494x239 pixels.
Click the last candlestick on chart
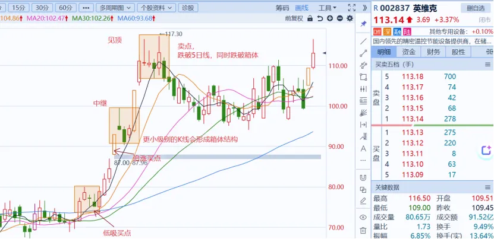313,60
